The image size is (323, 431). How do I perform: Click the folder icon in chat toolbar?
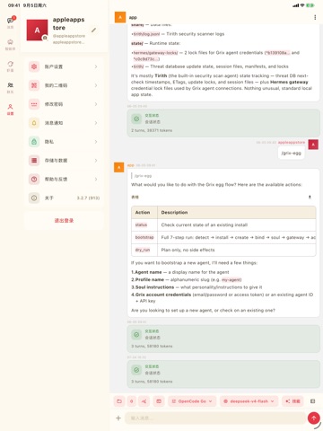(x=119, y=401)
